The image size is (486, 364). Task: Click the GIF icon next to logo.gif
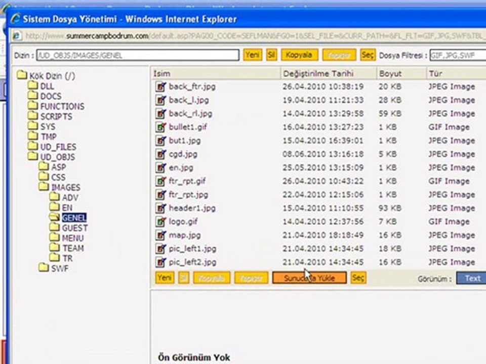160,221
